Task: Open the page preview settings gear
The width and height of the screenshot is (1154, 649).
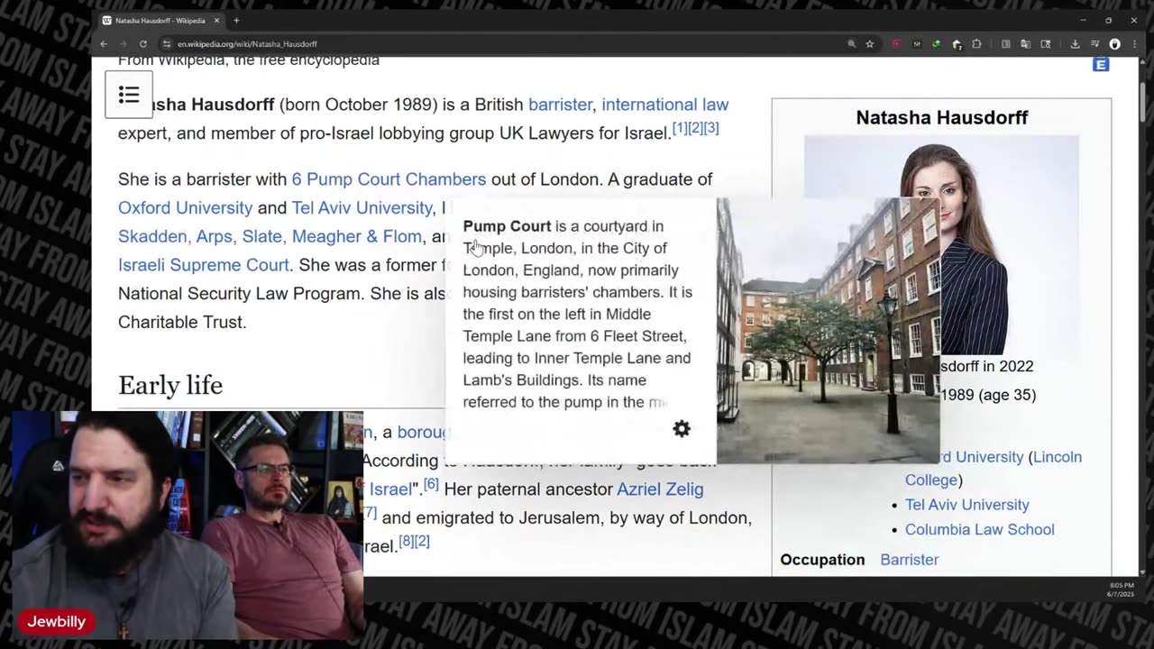Action: tap(682, 429)
